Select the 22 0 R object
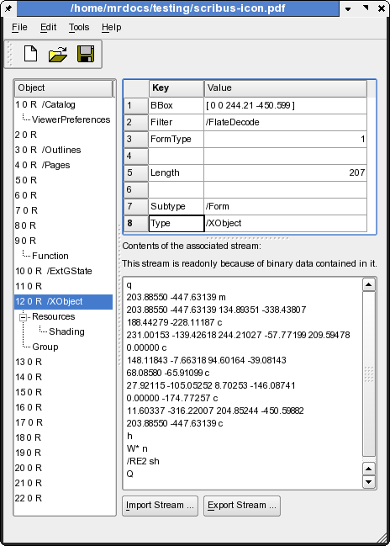390x546 pixels. pos(29,498)
